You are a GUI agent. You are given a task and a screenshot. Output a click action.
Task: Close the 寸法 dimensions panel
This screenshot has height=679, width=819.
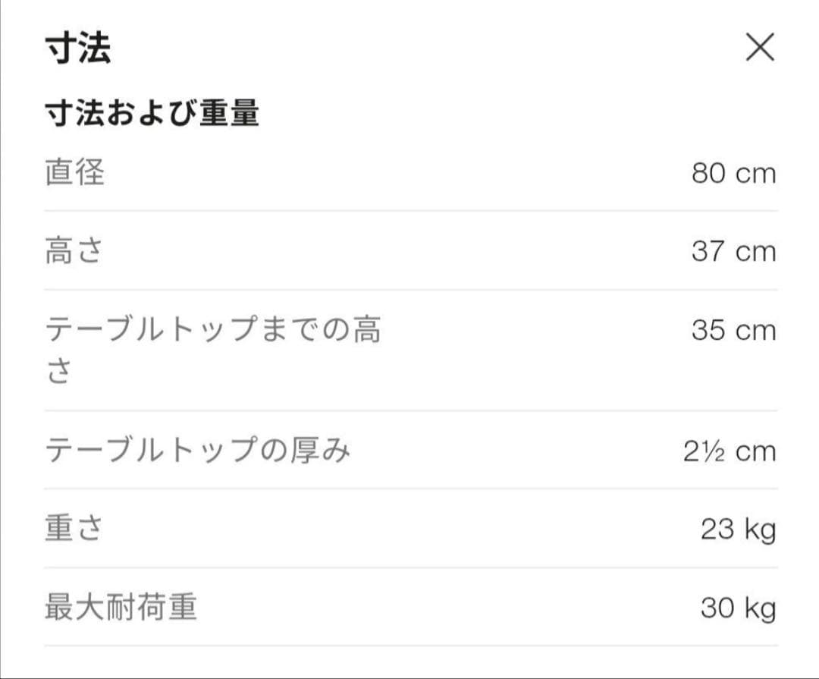tap(760, 48)
